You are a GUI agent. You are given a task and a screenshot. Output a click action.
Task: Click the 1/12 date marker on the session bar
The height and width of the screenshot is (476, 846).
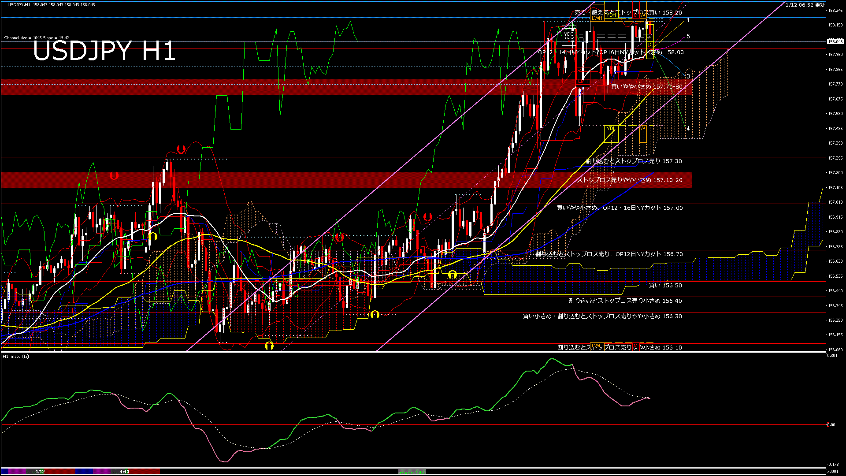(x=40, y=472)
